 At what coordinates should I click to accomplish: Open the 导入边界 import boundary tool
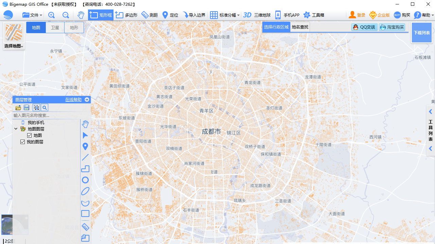coord(194,15)
